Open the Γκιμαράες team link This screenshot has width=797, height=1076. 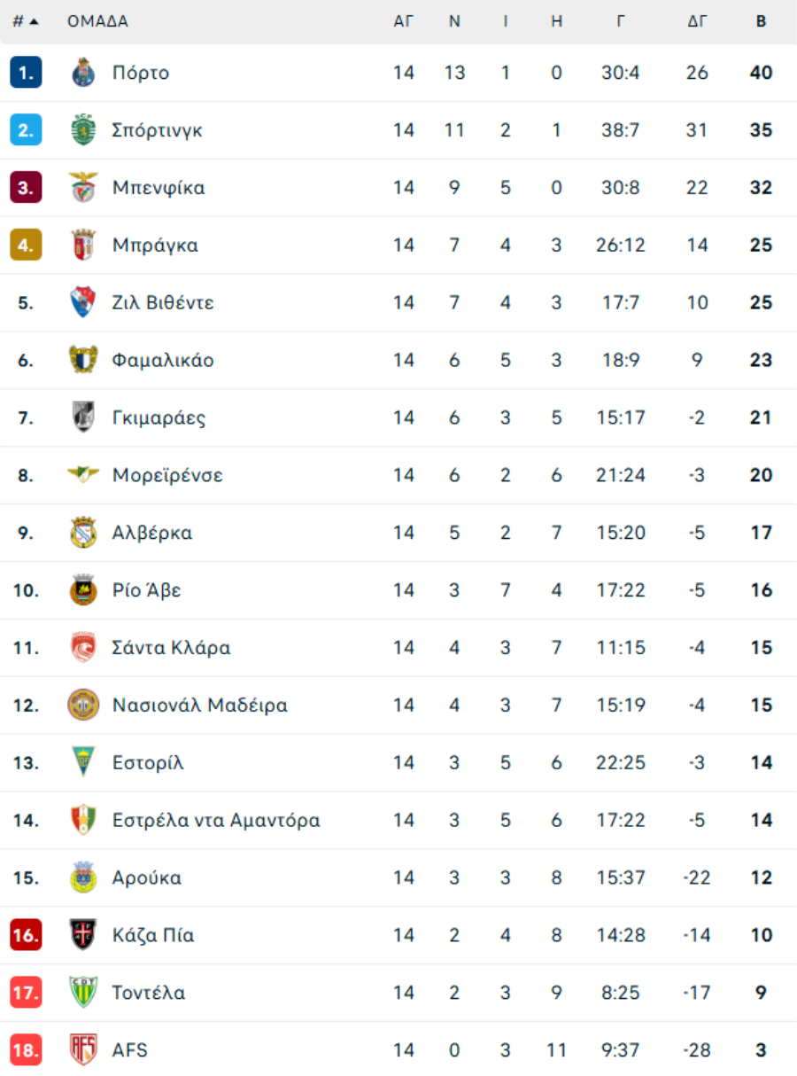pos(159,417)
